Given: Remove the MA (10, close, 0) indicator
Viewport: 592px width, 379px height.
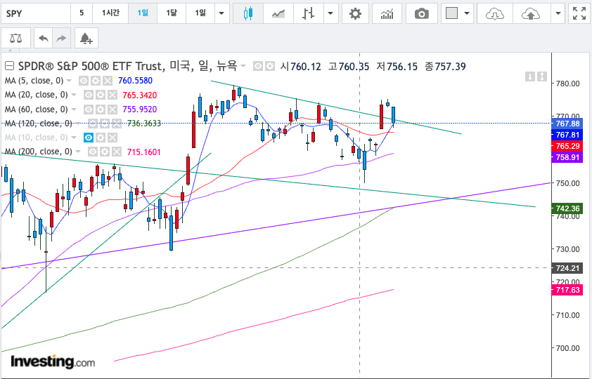Looking at the screenshot, I should click(x=112, y=138).
